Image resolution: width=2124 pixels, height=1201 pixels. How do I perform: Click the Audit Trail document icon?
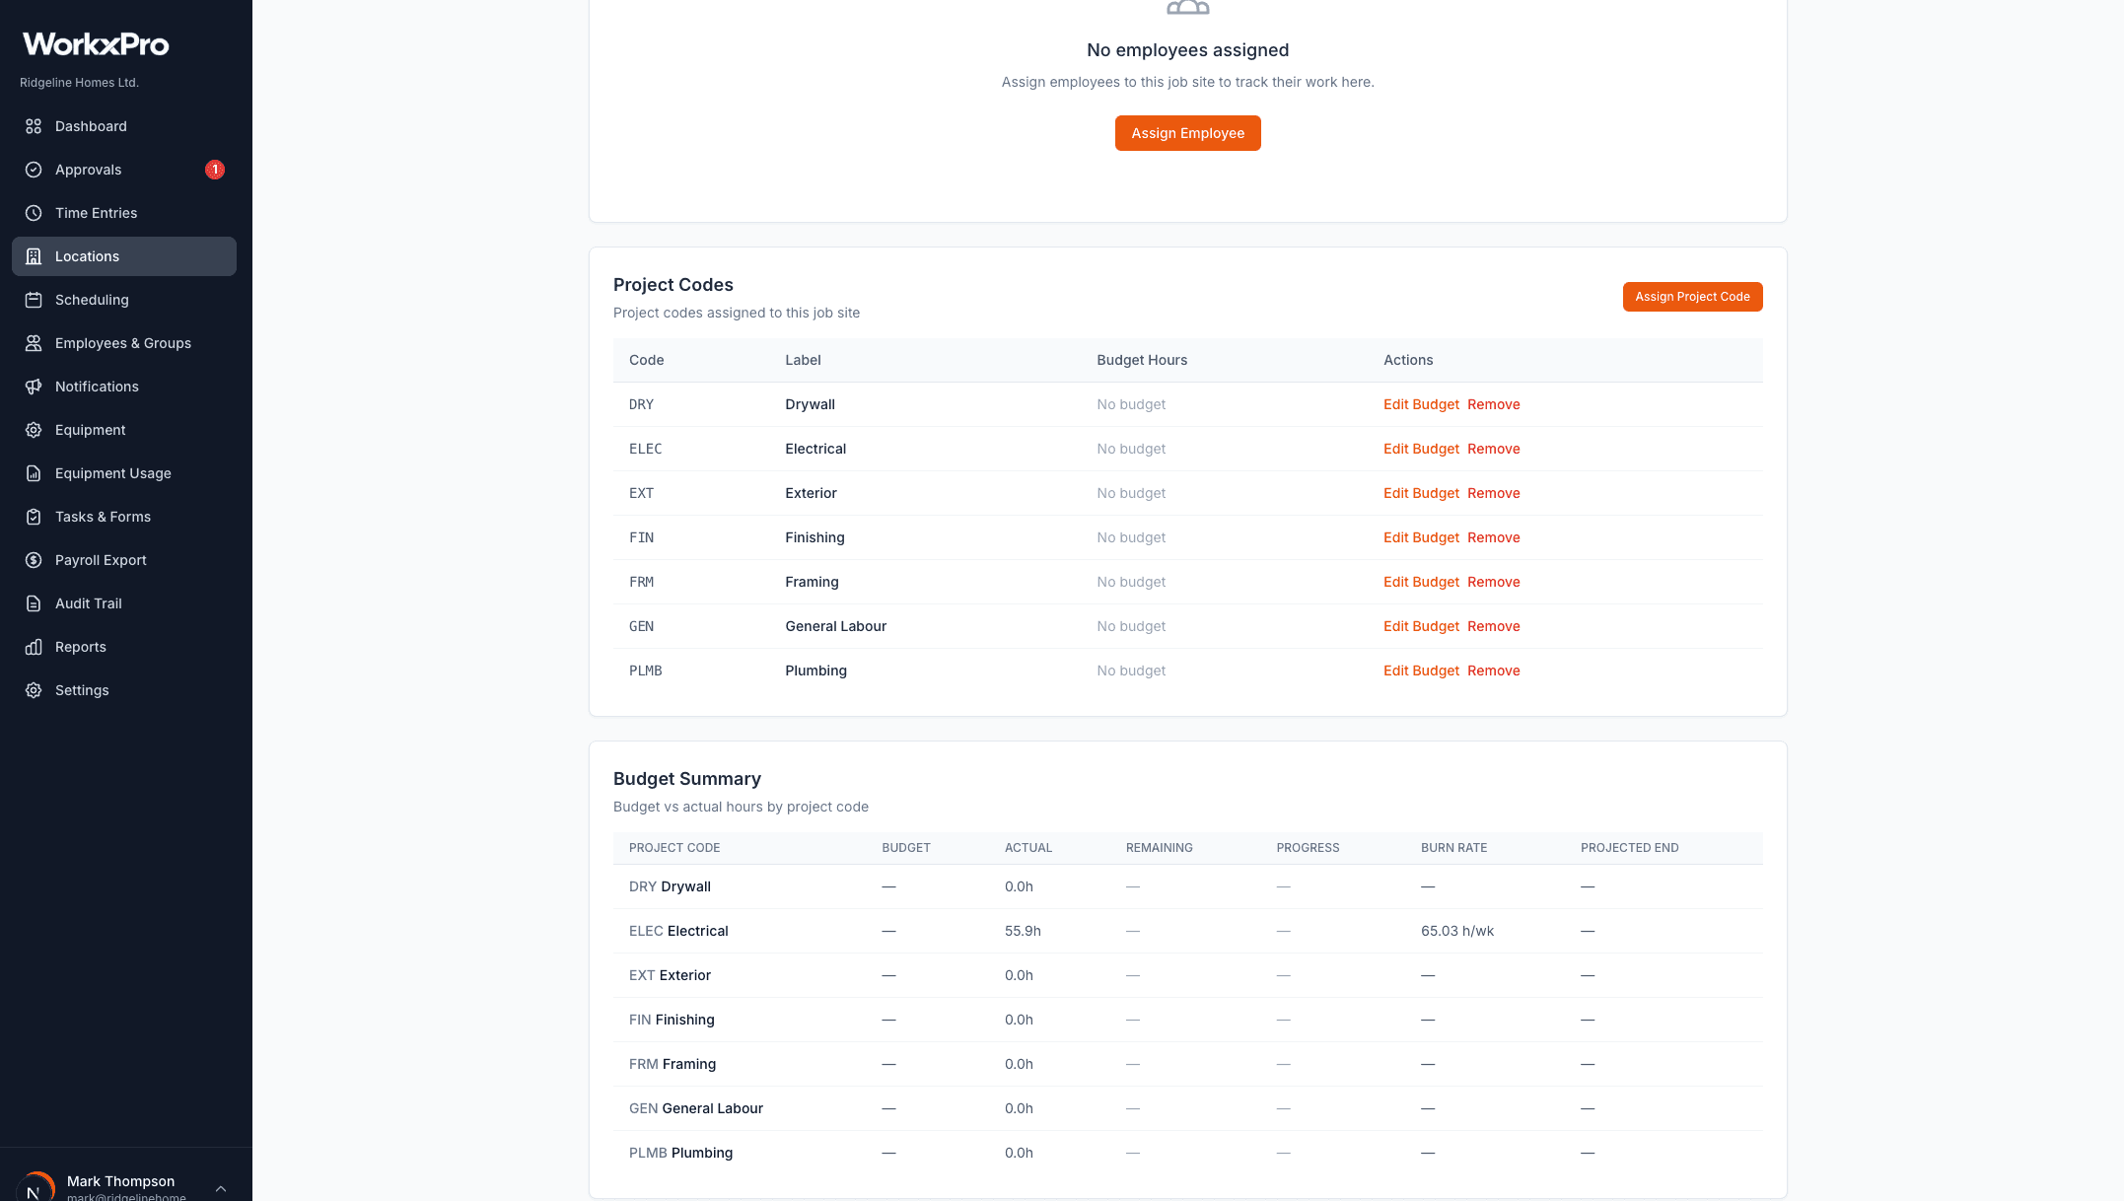(x=33, y=603)
